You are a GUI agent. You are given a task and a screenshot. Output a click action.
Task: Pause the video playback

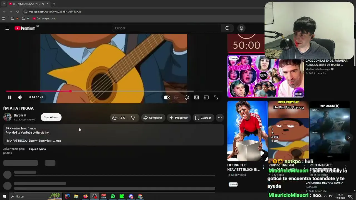click(10, 97)
